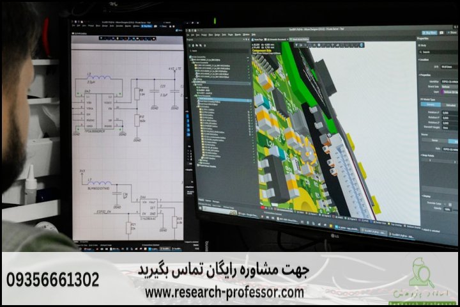Select the 2.2µH inductor L3 in schematic
Image resolution: width=460 pixels, height=307 pixels.
(x=99, y=77)
